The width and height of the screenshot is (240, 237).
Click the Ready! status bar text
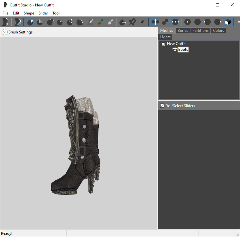click(6, 233)
